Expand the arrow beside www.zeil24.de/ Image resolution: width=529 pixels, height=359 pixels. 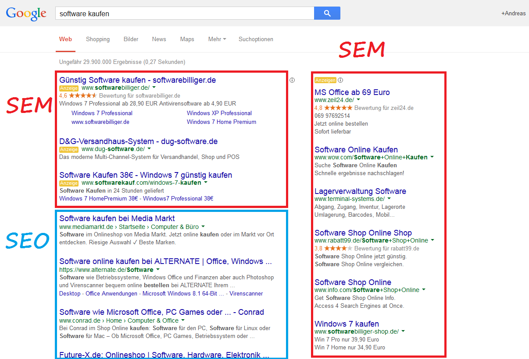(x=358, y=100)
